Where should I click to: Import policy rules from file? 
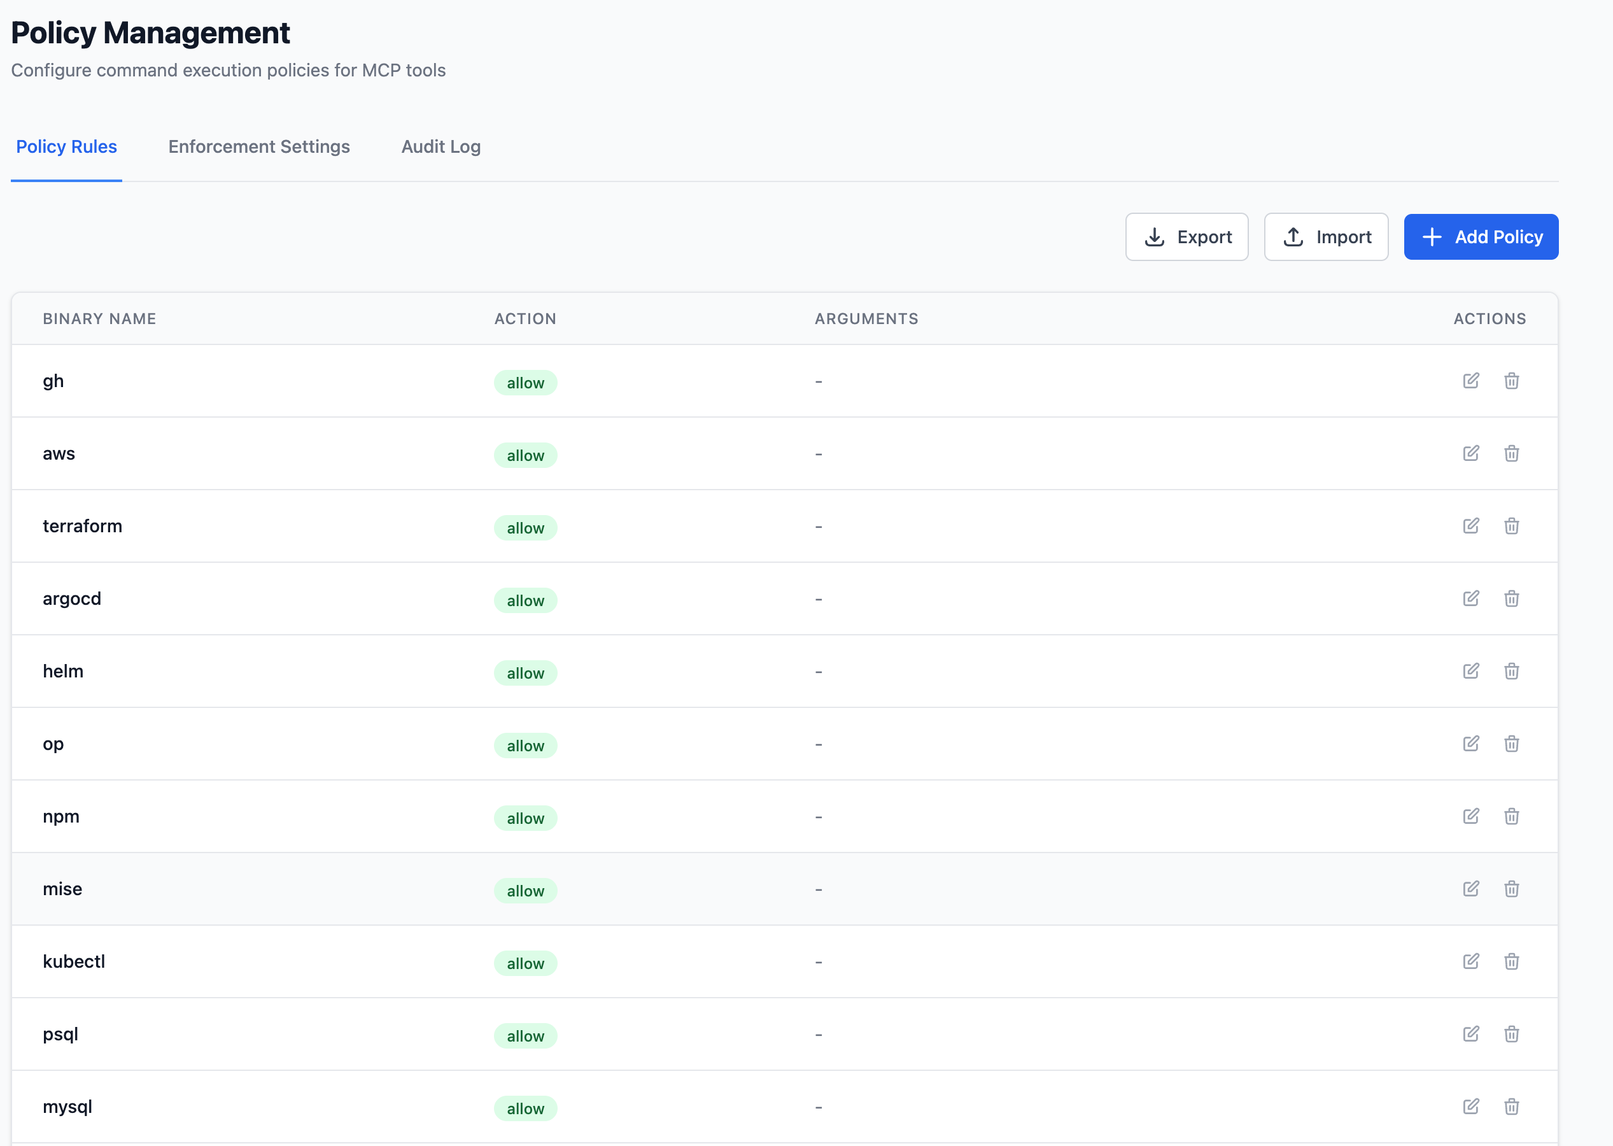[x=1326, y=236]
